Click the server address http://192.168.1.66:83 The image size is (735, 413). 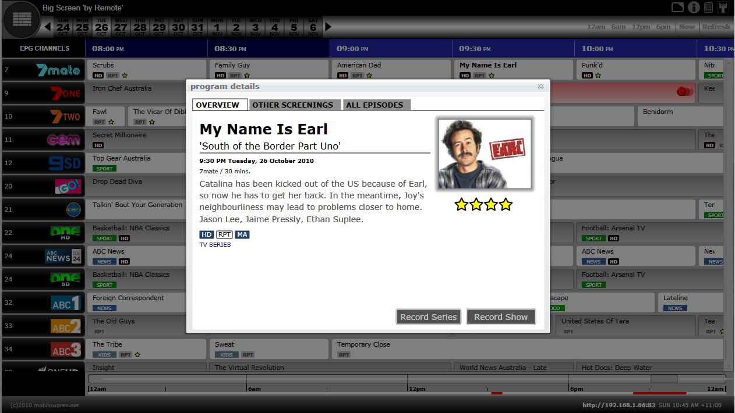point(619,405)
